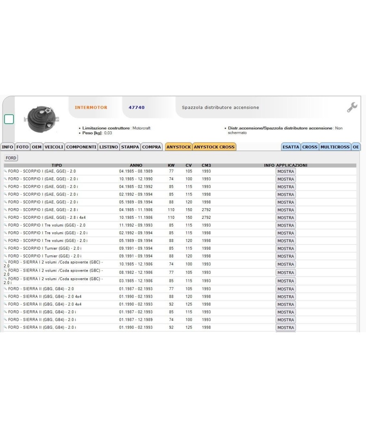Click magnifier icon beside Sierra II 2.0 01.1987
This screenshot has width=366, height=427.
tap(5, 289)
